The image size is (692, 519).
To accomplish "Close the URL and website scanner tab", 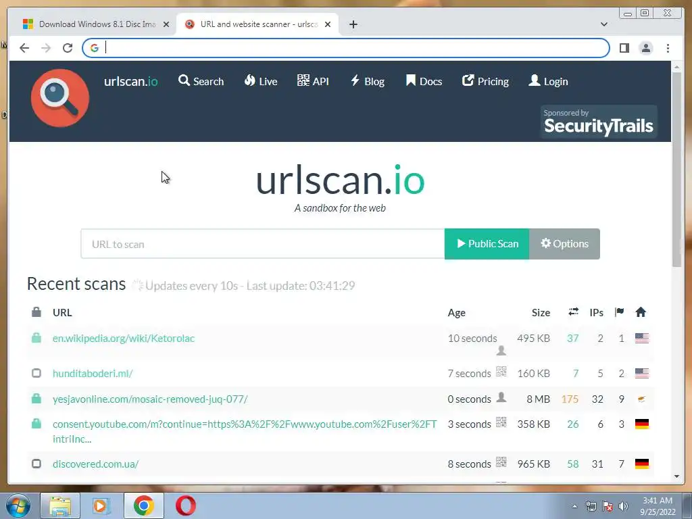I will pos(328,24).
